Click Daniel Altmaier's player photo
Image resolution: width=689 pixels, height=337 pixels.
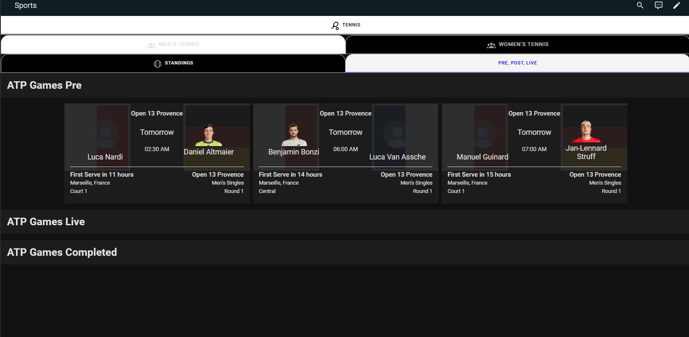pos(208,135)
